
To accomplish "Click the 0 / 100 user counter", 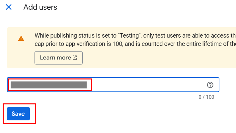I will pyautogui.click(x=206, y=97).
